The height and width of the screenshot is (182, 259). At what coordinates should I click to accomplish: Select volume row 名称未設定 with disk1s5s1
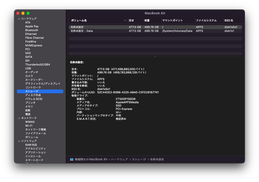click(155, 27)
